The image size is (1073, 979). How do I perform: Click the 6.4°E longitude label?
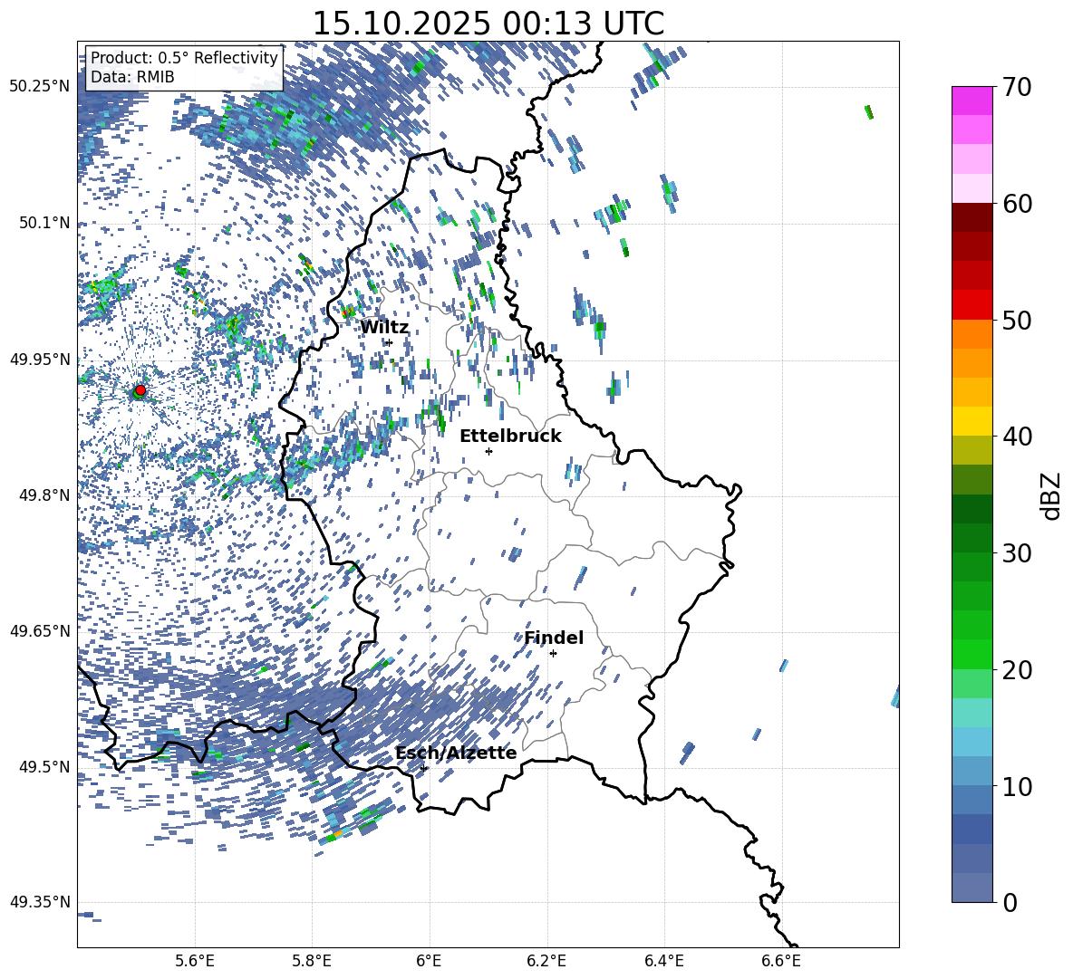click(x=663, y=961)
